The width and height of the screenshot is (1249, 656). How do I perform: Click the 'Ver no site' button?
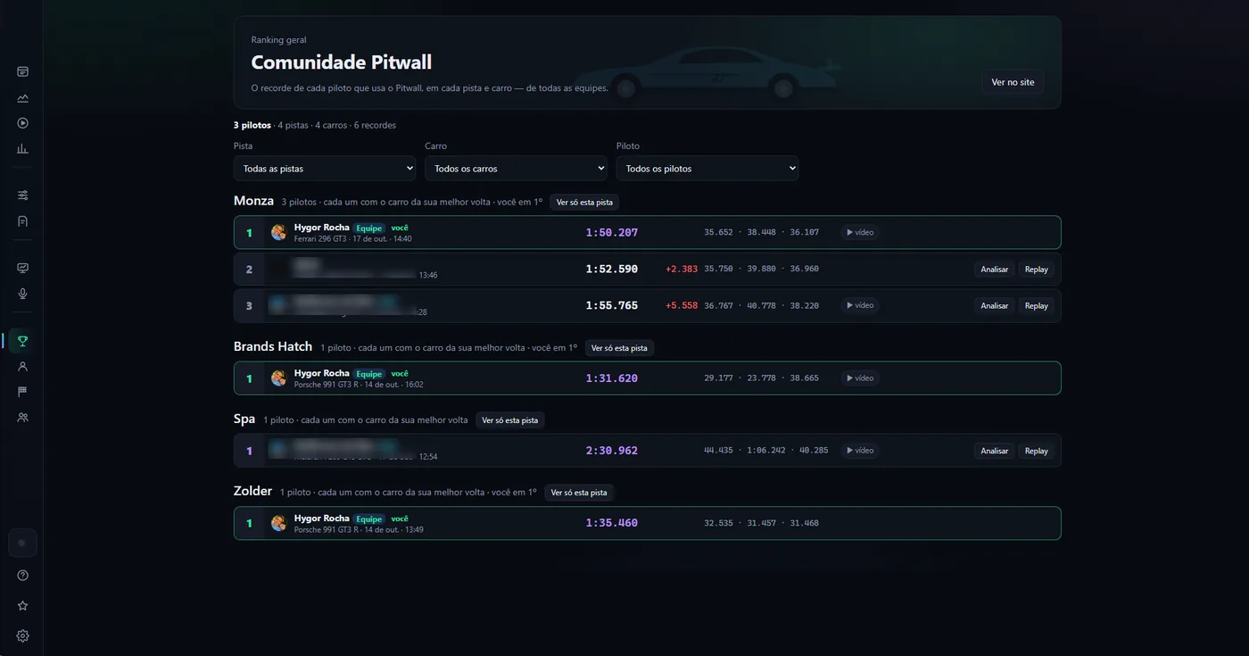[1013, 82]
